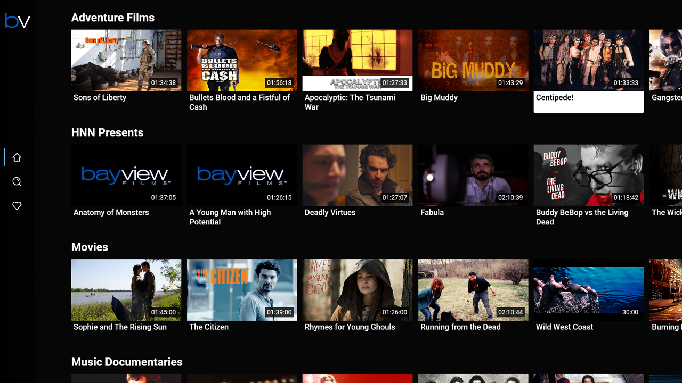Select the Big Muddy thumbnail

(473, 60)
